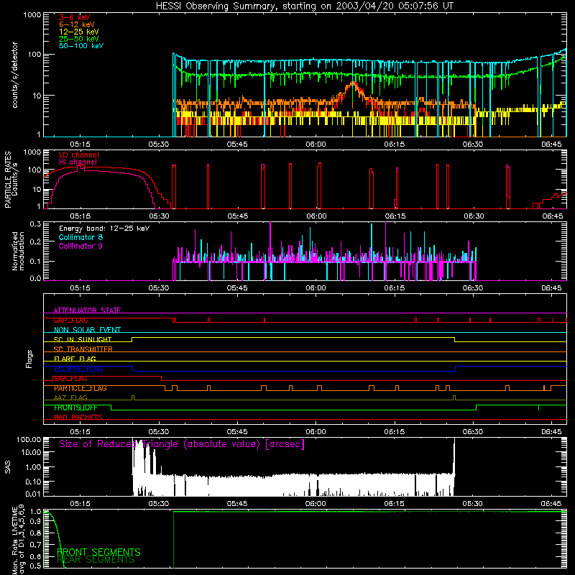Image resolution: width=575 pixels, height=575 pixels.
Task: Click 05:45 tick label under Flags panel
Action: 237,432
